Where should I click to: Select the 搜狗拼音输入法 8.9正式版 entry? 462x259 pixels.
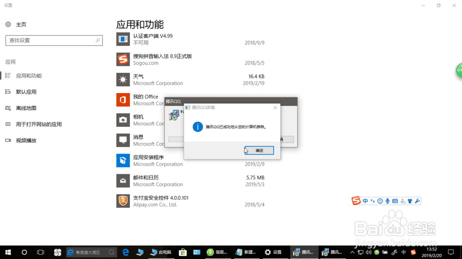(x=163, y=56)
